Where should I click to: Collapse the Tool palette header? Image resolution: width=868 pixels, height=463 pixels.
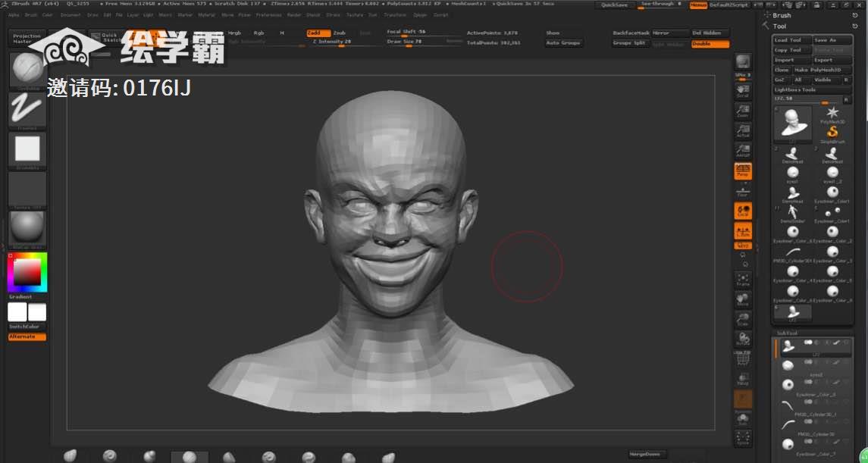coord(779,26)
